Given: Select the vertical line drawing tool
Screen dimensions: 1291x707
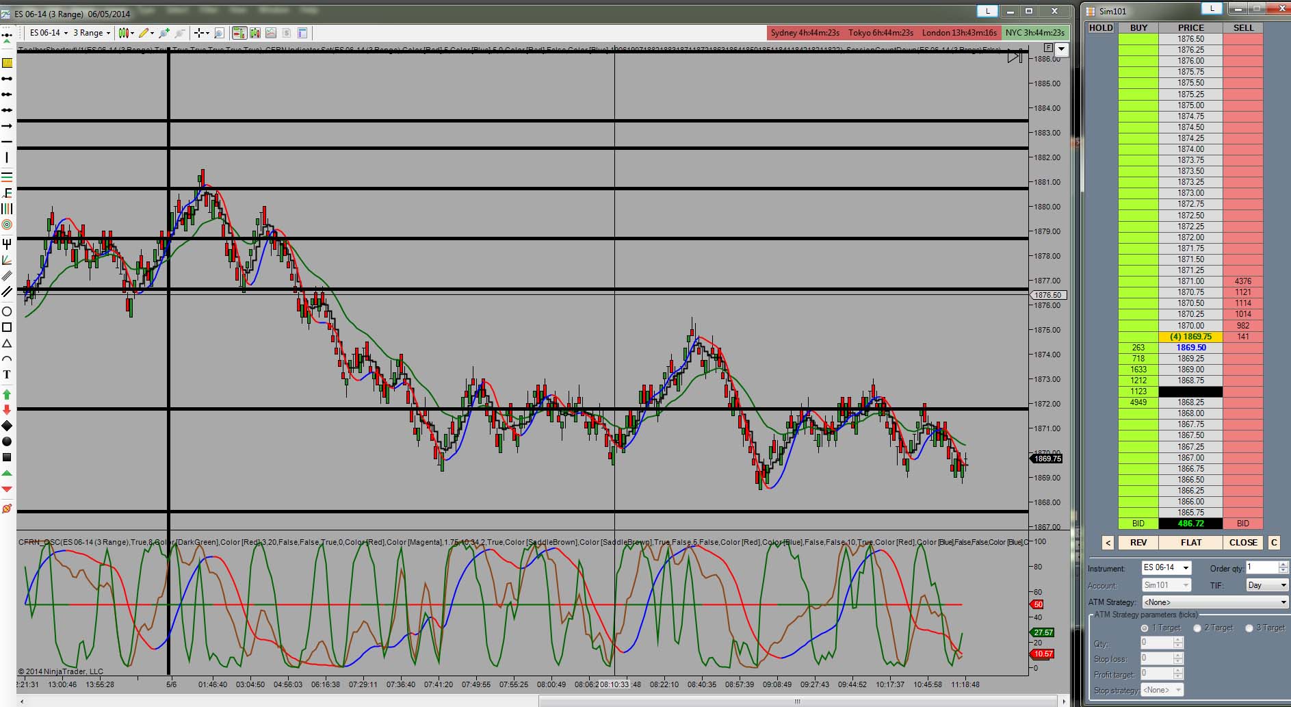Looking at the screenshot, I should (7, 157).
